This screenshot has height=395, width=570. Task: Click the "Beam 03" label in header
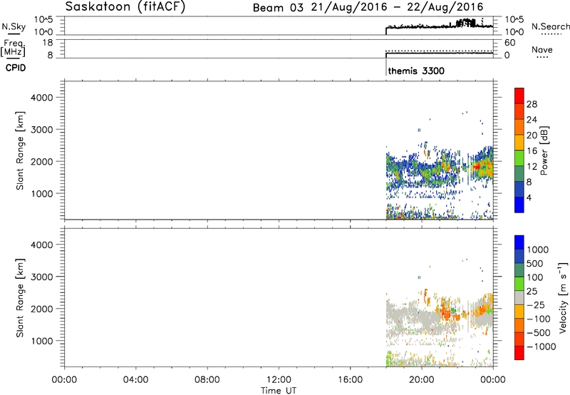[278, 7]
